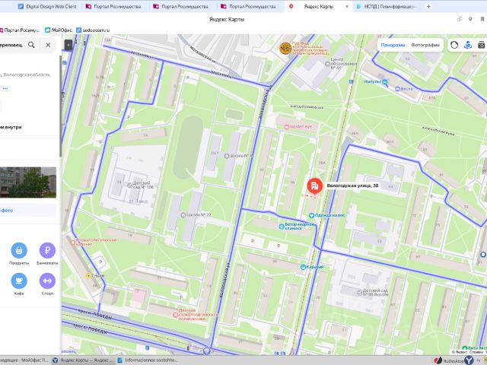Click the Детский сад № 106 label
The width and height of the screenshot is (487, 365).
coord(144,185)
